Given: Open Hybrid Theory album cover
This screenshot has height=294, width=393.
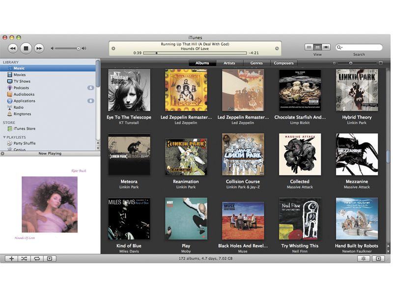Looking at the screenshot, I should (x=357, y=90).
